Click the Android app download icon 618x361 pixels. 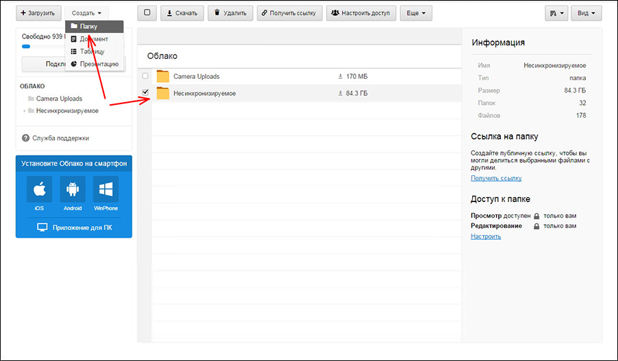click(x=73, y=189)
